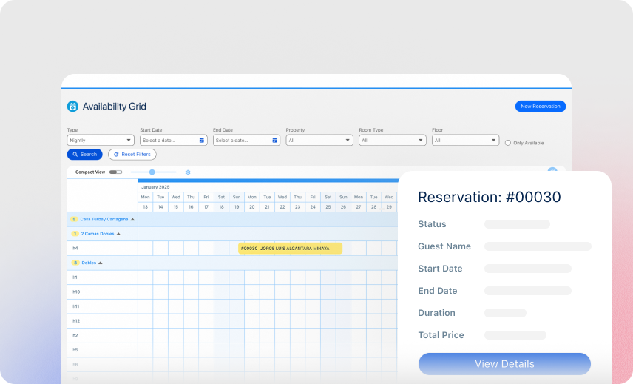Collapse the Casa Turbay Cartagena group
Viewport: 633px width, 384px height.
(x=132, y=219)
